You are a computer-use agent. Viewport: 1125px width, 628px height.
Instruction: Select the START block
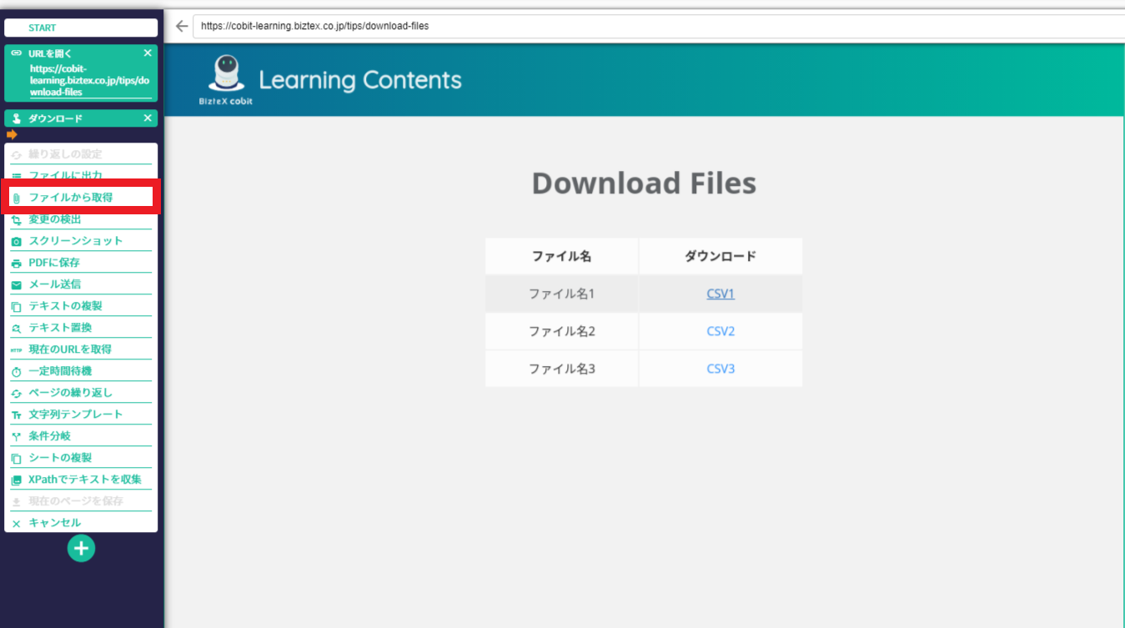(81, 28)
